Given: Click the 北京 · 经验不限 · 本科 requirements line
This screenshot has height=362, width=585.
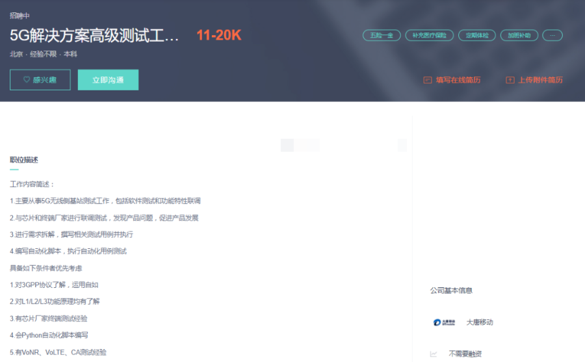Looking at the screenshot, I should tap(44, 54).
